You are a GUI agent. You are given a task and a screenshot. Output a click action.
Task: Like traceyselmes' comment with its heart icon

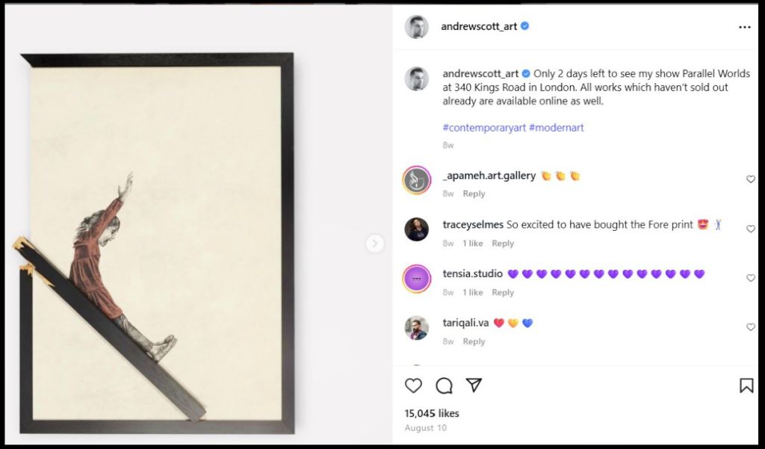tap(751, 229)
